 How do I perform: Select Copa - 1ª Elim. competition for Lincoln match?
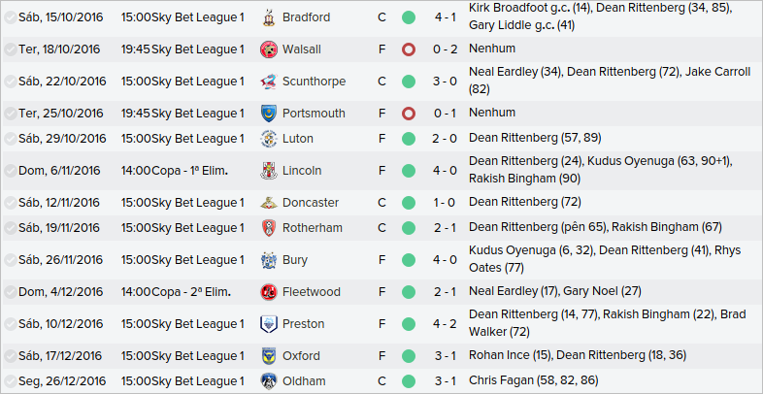[x=189, y=171]
